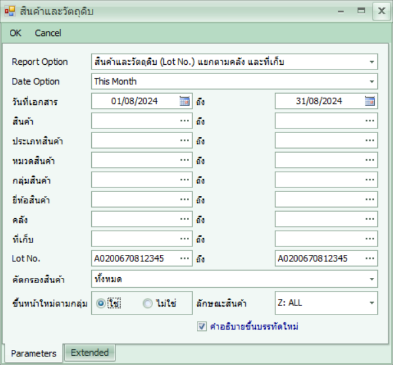The image size is (393, 365).
Task: Open lookup for ประเภทสินค้า start field
Action: [x=184, y=140]
